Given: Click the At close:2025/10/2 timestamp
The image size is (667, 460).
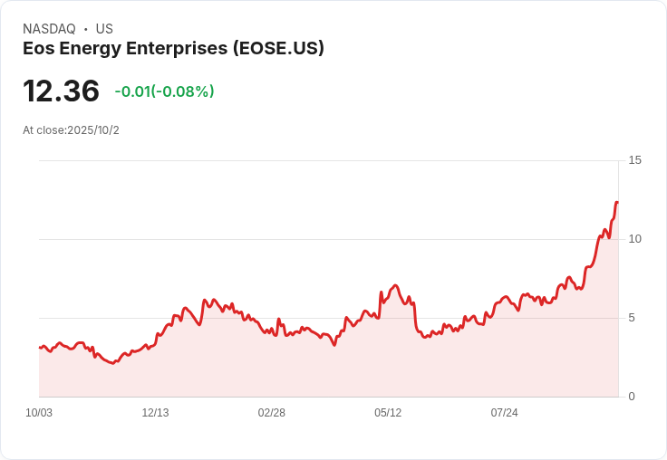Looking at the screenshot, I should click(71, 130).
